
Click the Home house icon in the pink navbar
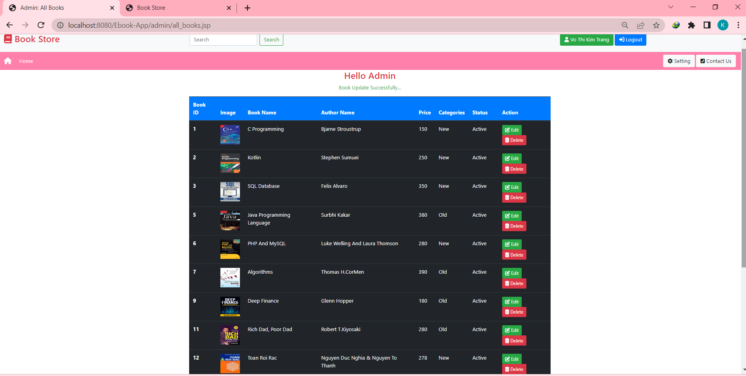[8, 61]
